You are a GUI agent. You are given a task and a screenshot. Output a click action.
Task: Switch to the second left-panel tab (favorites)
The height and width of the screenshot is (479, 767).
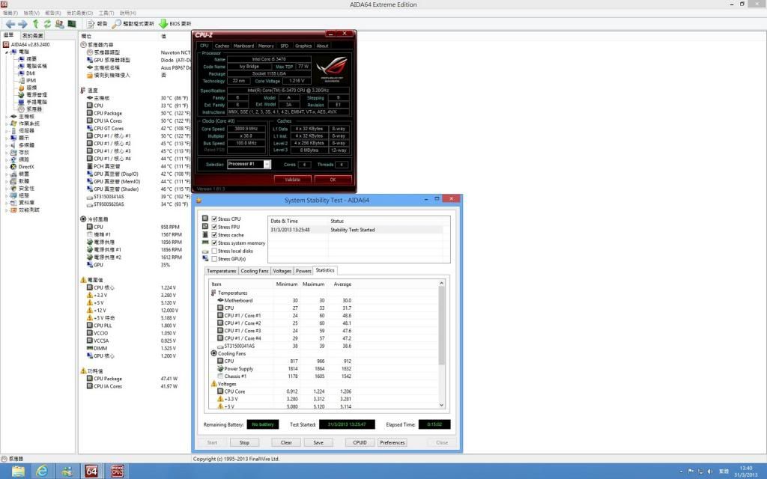[33, 36]
